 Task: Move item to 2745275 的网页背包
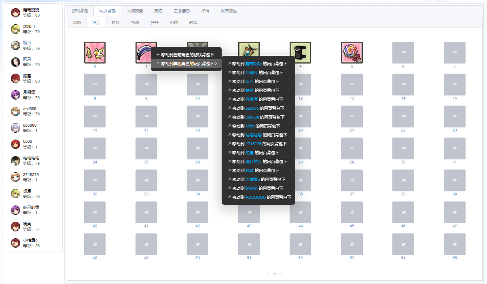(x=258, y=144)
